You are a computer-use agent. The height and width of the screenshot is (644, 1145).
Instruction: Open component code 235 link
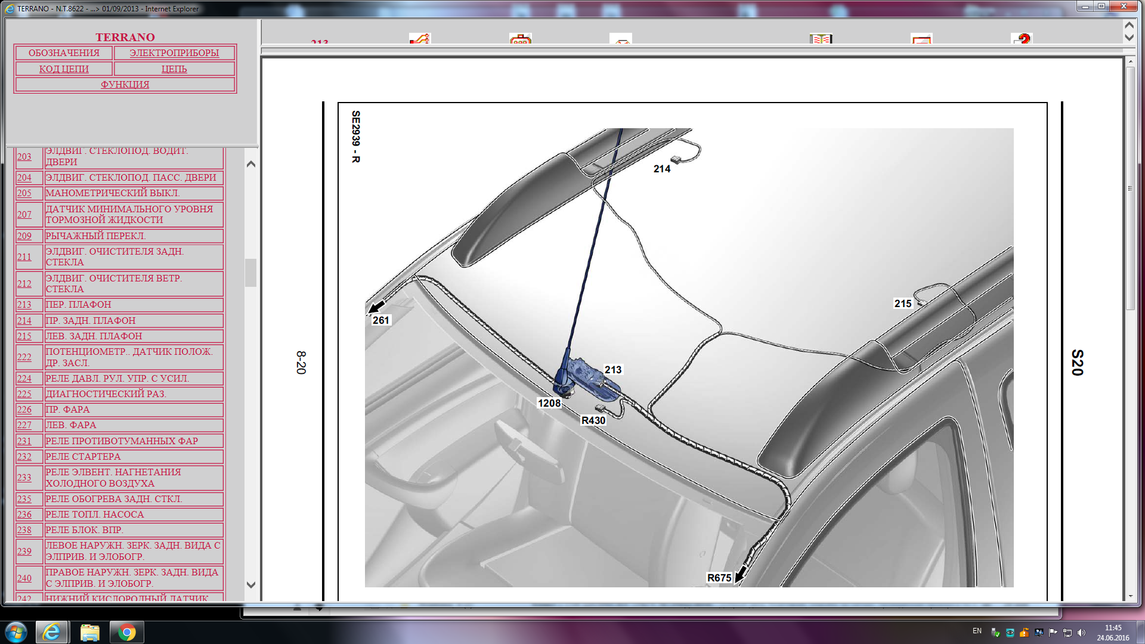click(24, 499)
